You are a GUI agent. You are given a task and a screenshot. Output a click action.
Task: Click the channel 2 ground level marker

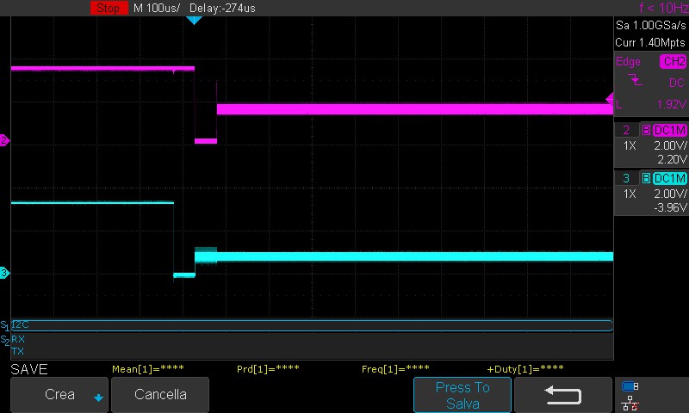click(x=4, y=140)
